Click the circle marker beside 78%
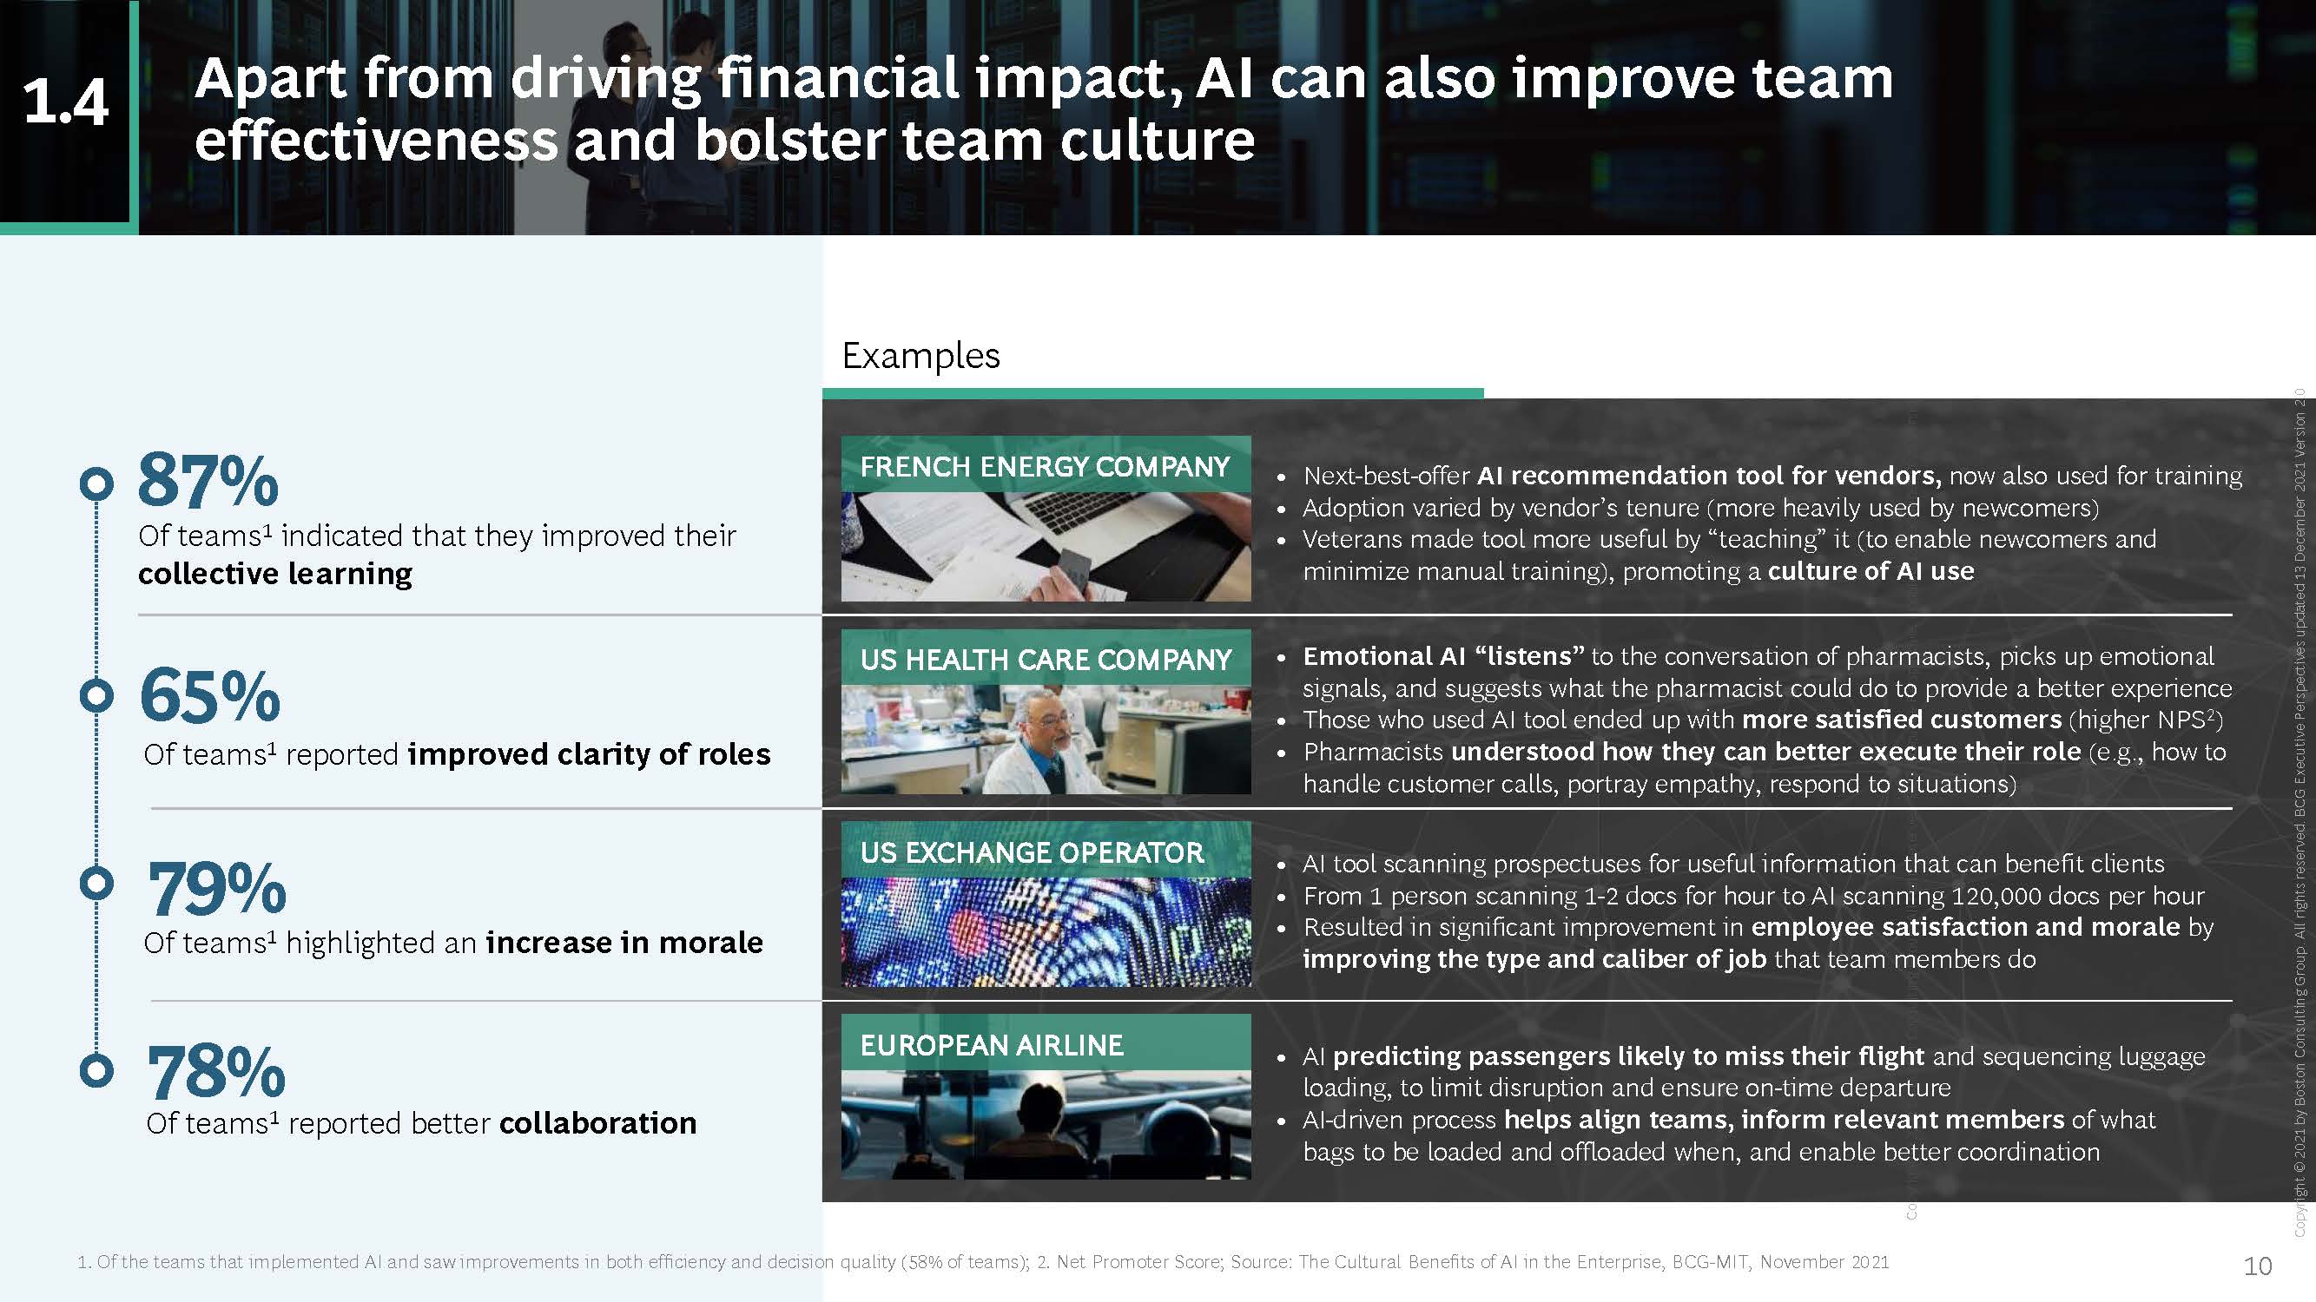 click(96, 1070)
